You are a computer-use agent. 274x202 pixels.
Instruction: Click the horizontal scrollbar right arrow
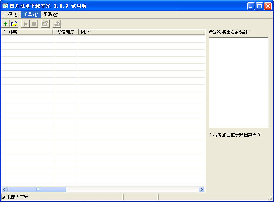tap(202, 189)
